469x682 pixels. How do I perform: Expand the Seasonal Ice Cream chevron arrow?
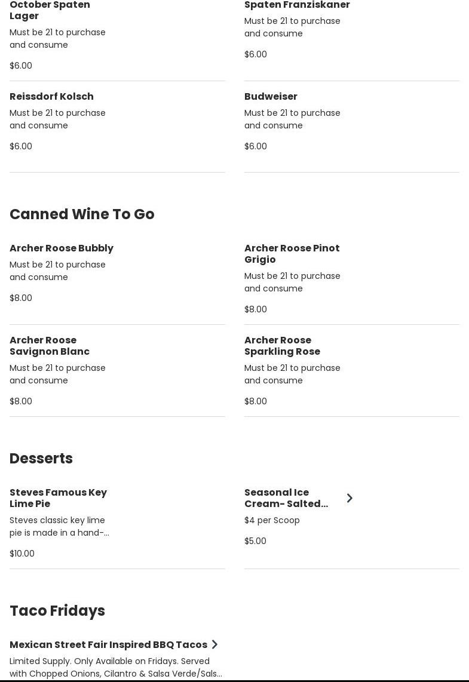(x=350, y=498)
